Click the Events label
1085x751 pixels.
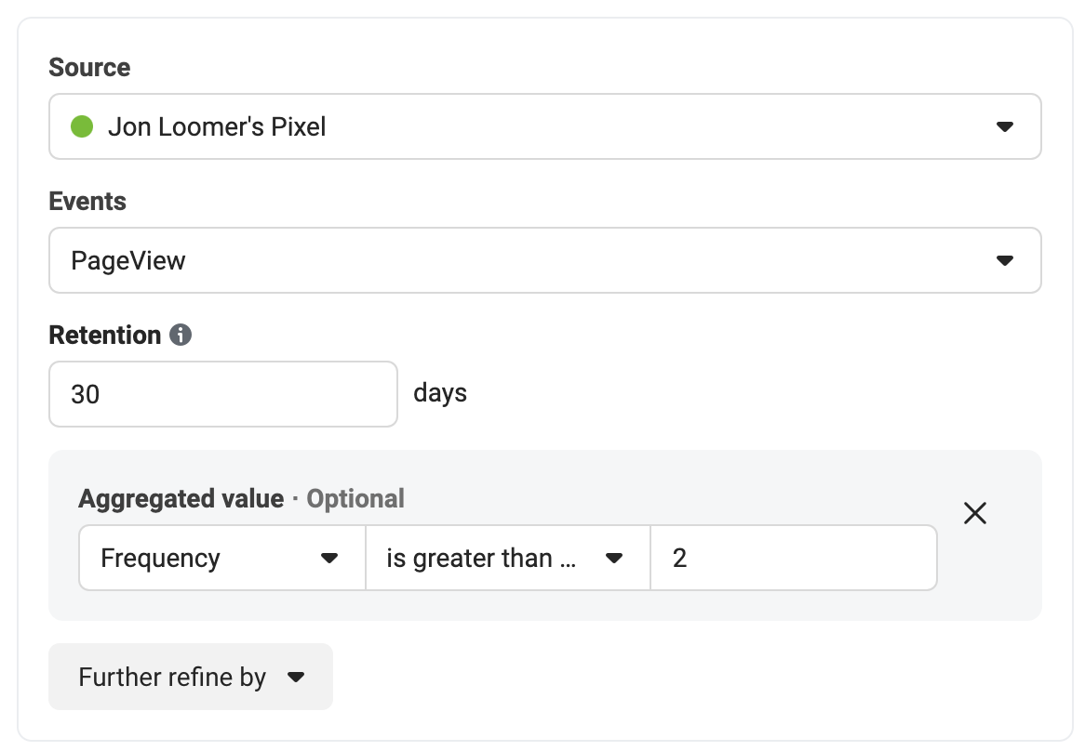[x=87, y=201]
